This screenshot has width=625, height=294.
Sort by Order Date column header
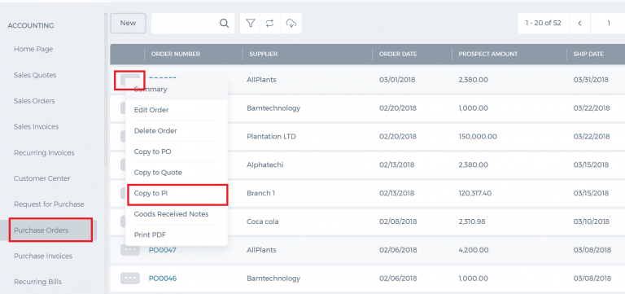pyautogui.click(x=398, y=55)
